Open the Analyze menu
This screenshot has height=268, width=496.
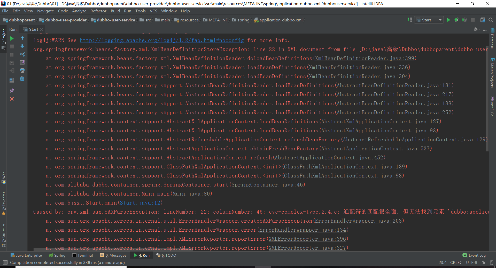(x=79, y=11)
